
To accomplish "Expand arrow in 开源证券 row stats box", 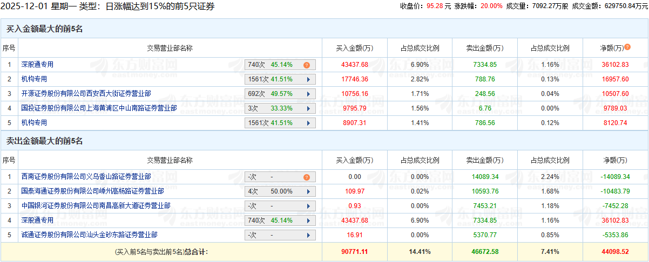I will coord(308,94).
